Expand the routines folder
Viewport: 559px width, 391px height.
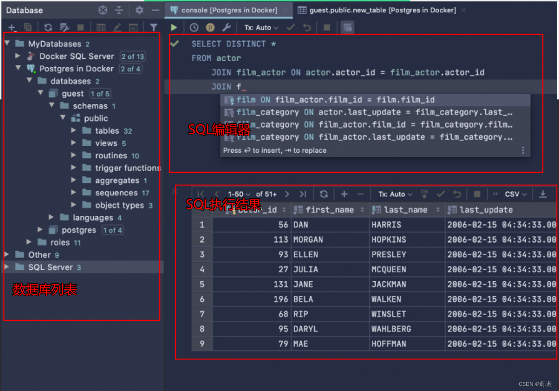pos(74,155)
